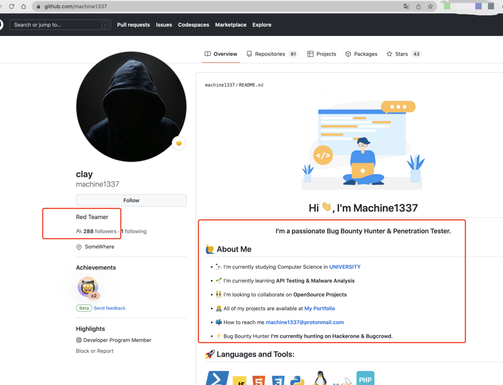Click the 'Red Teamer' bio text
This screenshot has height=385, width=503.
tap(92, 217)
